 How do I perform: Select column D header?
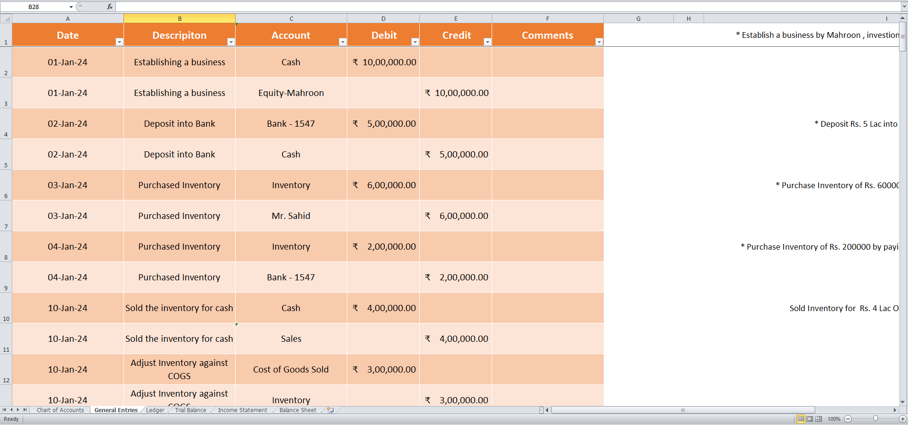pos(383,19)
